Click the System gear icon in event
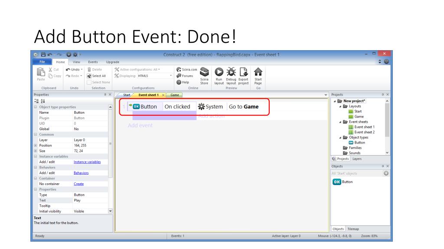The height and width of the screenshot is (249, 444). pos(201,106)
